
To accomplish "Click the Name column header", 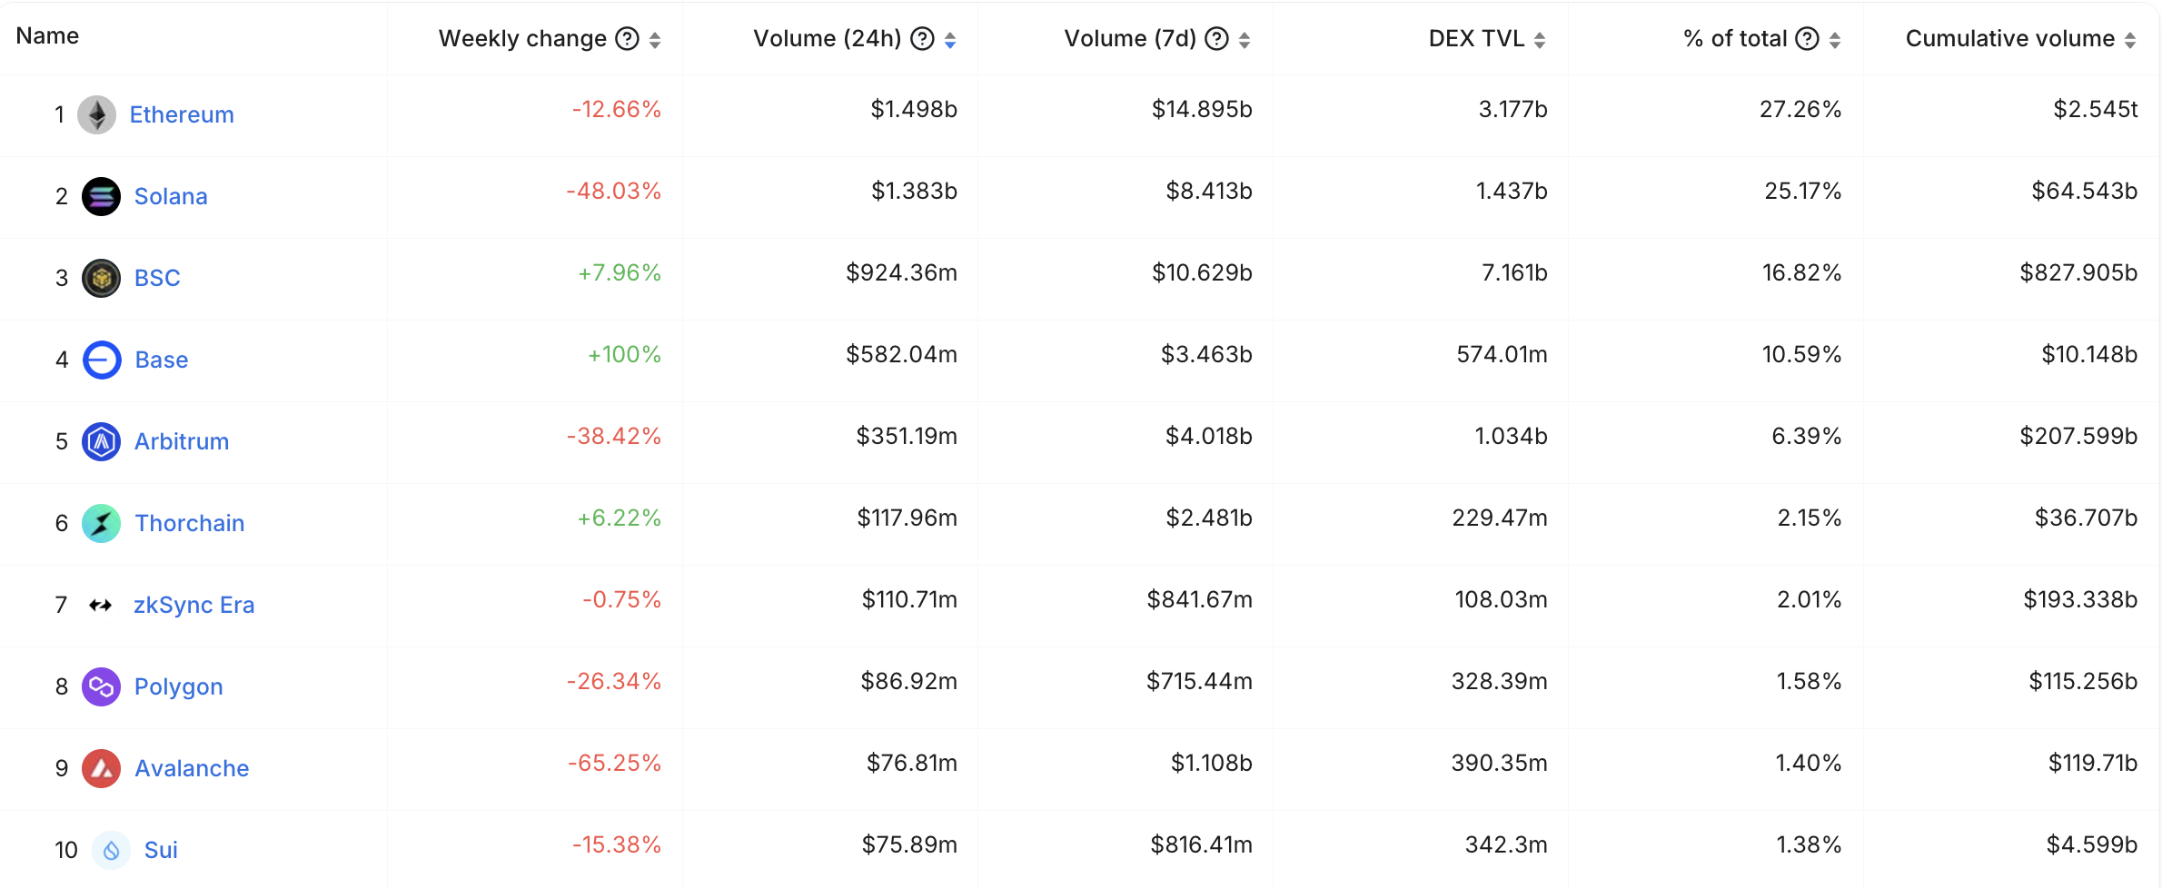I will 47,35.
